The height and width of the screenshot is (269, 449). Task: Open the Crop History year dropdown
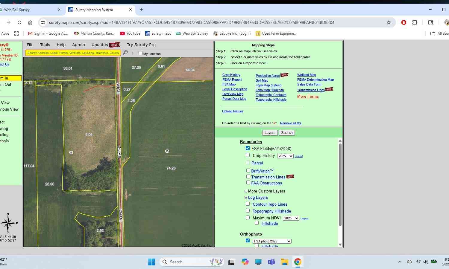click(x=285, y=156)
